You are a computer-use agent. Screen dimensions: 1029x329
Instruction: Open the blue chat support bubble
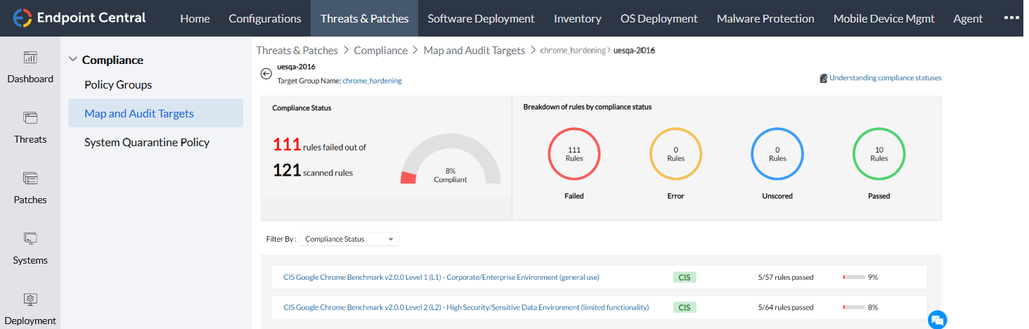[x=937, y=319]
